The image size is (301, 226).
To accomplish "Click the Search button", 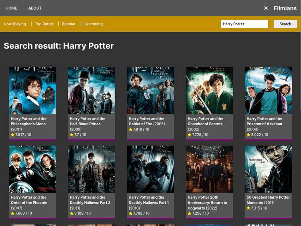I will (285, 24).
